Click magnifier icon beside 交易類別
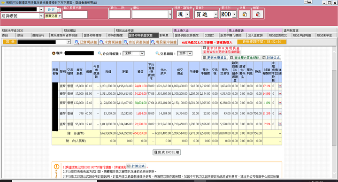338x182 pixels. (157, 53)
